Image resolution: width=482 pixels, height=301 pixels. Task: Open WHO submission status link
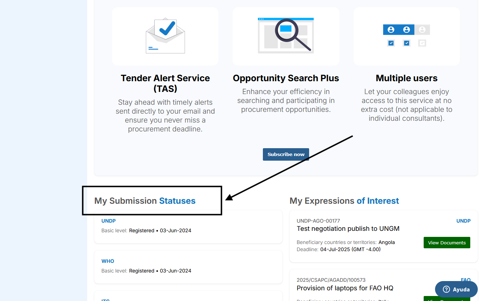click(x=108, y=261)
